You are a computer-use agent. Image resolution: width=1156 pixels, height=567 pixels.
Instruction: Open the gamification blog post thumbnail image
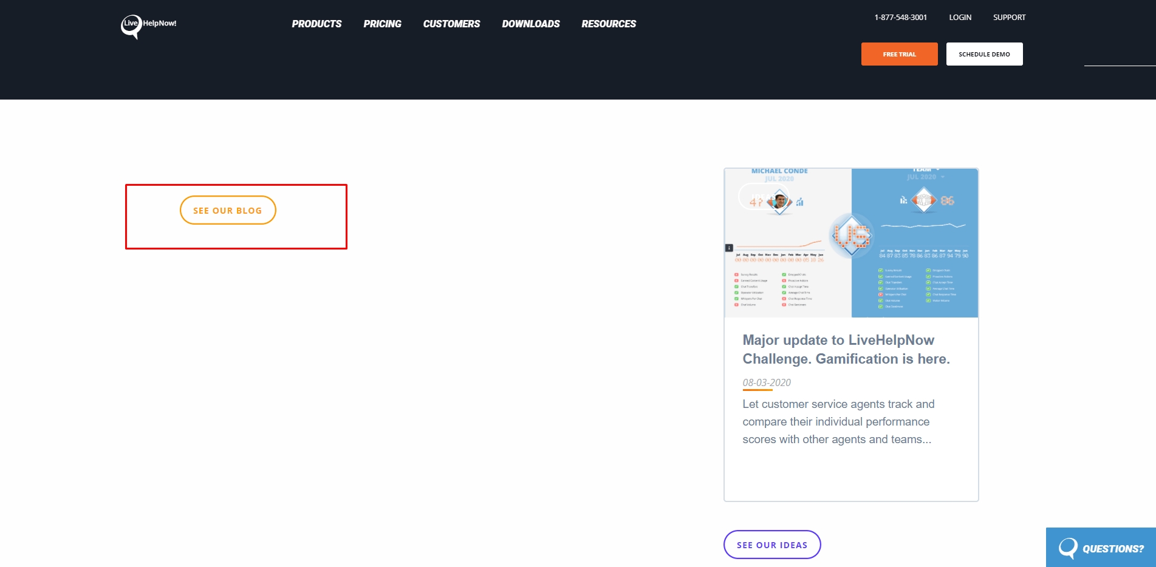tap(851, 243)
